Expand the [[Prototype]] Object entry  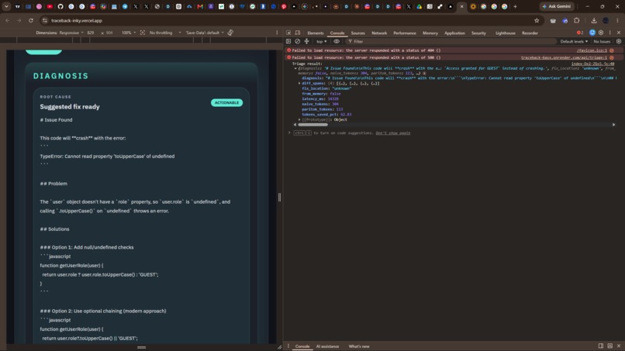[299, 119]
